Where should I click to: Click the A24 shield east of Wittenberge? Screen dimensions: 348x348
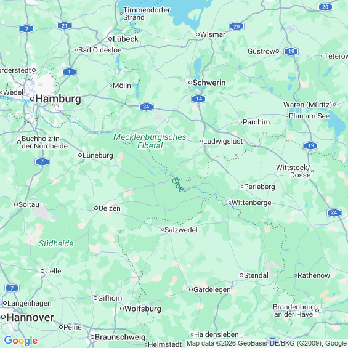coord(334,212)
